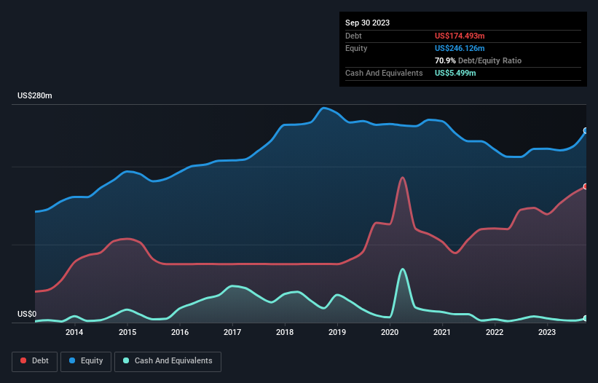This screenshot has height=383, width=598.
Task: Toggle the Cash And Equivalents legend button
Action: coord(168,361)
